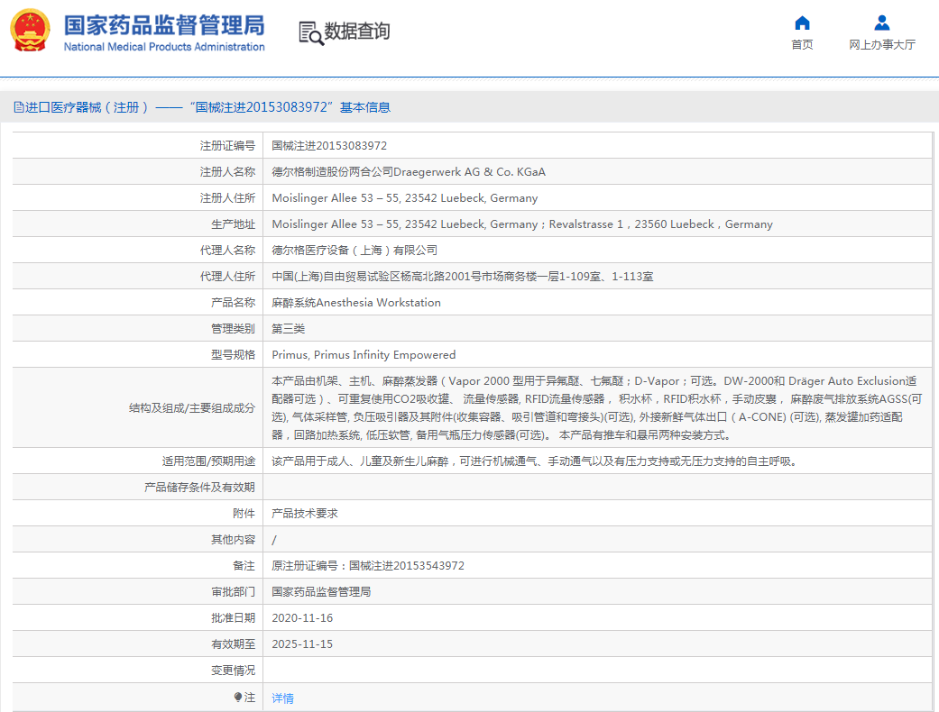Click the house-shaped home icon
The image size is (939, 712).
[802, 23]
